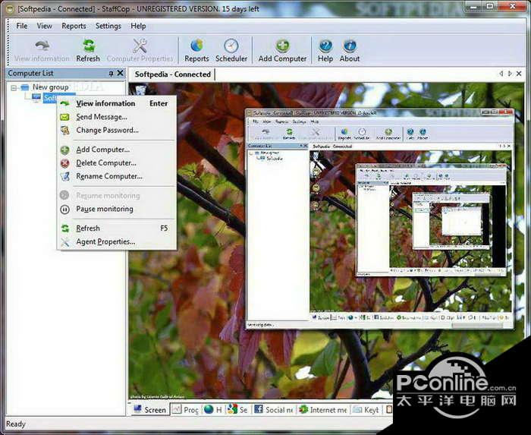Choose Pause monitoring in the context menu
Image resolution: width=531 pixels, height=435 pixels.
pyautogui.click(x=117, y=209)
